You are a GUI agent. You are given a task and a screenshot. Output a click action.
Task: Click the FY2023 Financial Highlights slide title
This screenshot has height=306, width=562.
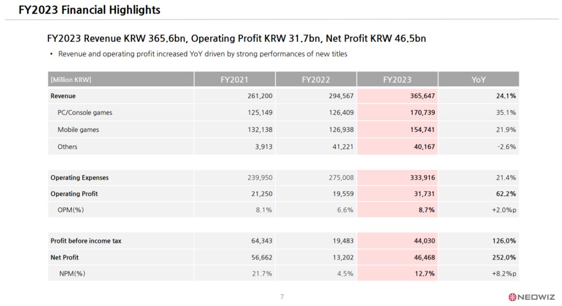(x=90, y=10)
